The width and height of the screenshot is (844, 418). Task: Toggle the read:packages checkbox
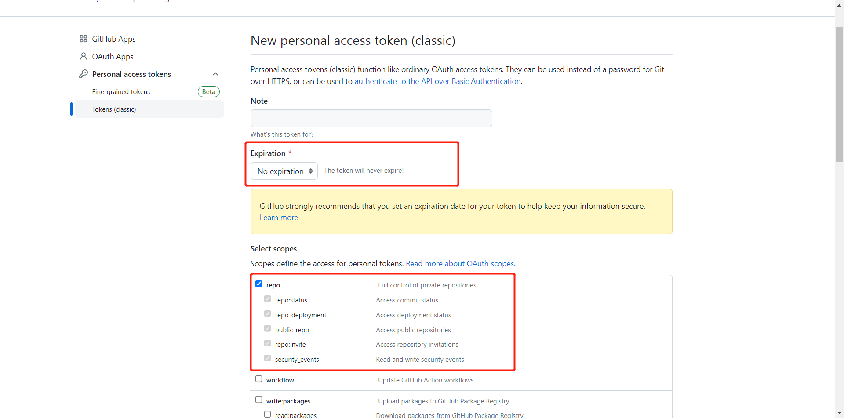(267, 414)
